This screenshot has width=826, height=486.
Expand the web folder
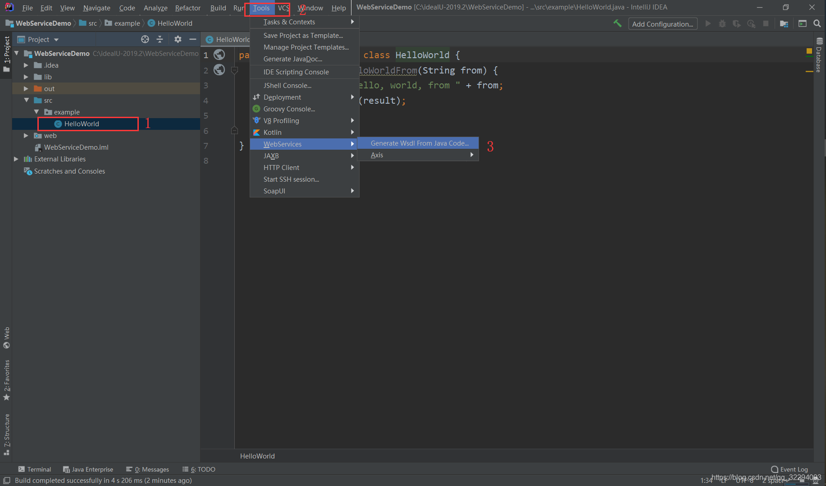26,135
